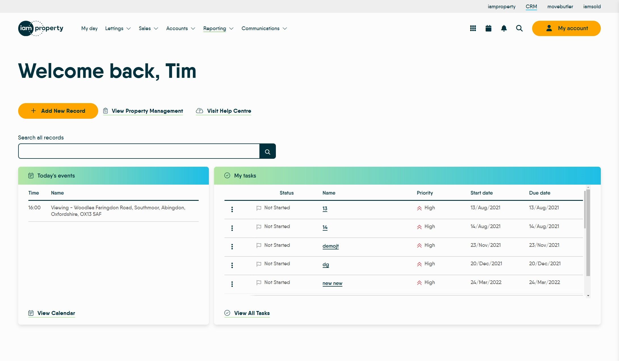Click the iamproperty logo
The image size is (619, 361).
(x=41, y=28)
